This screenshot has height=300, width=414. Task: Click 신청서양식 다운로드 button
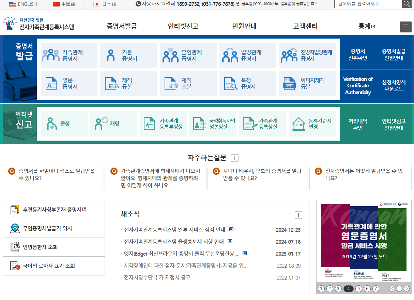pos(394,85)
